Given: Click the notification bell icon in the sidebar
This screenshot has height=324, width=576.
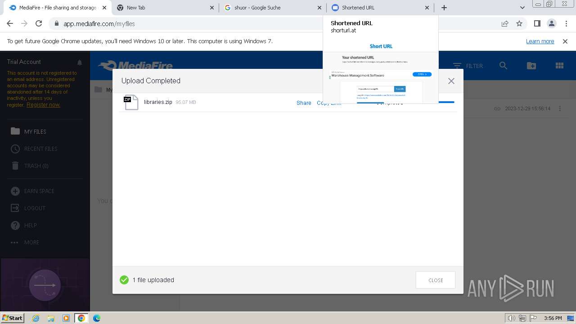Looking at the screenshot, I should (80, 63).
